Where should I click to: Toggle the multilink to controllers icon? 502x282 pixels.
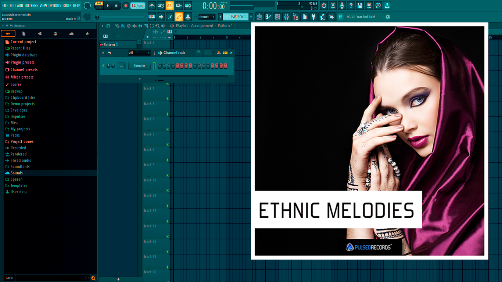[x=179, y=17]
